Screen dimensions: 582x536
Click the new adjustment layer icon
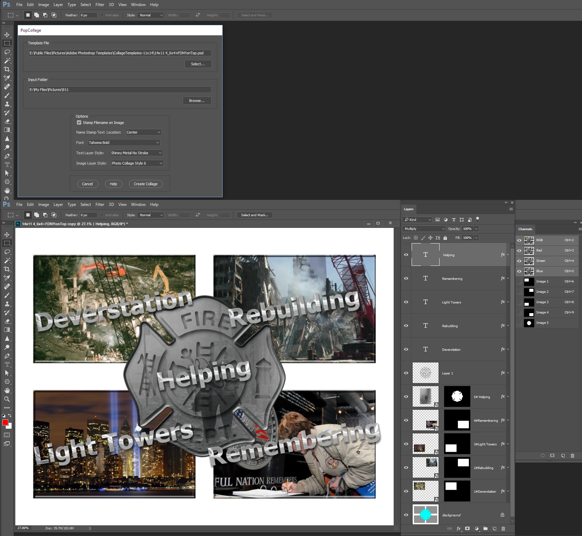477,529
